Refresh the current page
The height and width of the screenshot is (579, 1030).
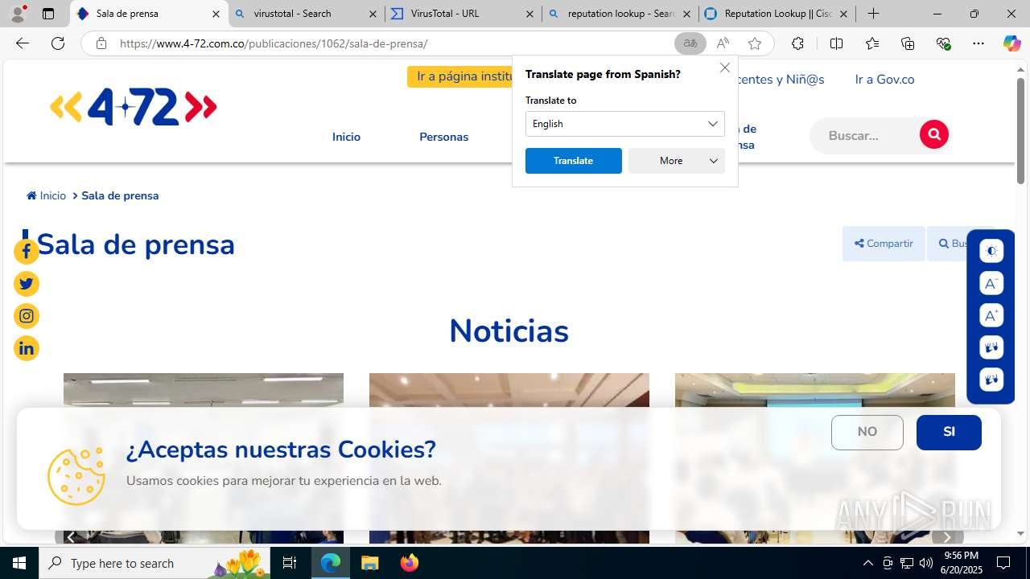(x=58, y=43)
